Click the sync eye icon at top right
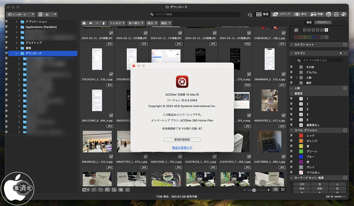 [343, 14]
